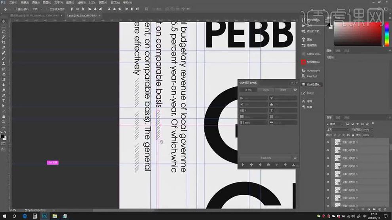Screen dimensions: 392x220
Task: Open the Image (图像) menu
Action: tap(36, 2)
